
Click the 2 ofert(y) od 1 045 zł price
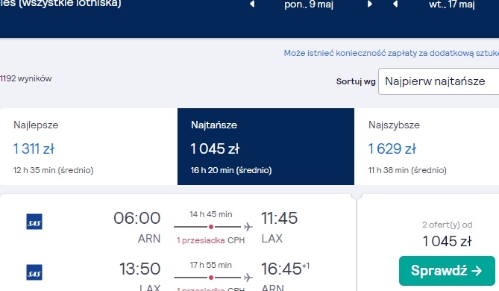pyautogui.click(x=447, y=234)
